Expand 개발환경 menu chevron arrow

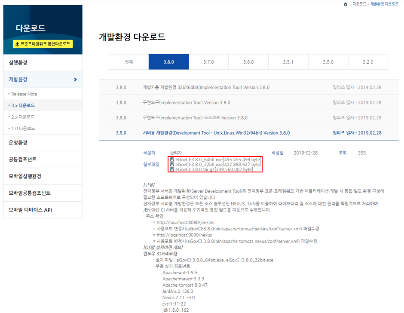pyautogui.click(x=75, y=80)
